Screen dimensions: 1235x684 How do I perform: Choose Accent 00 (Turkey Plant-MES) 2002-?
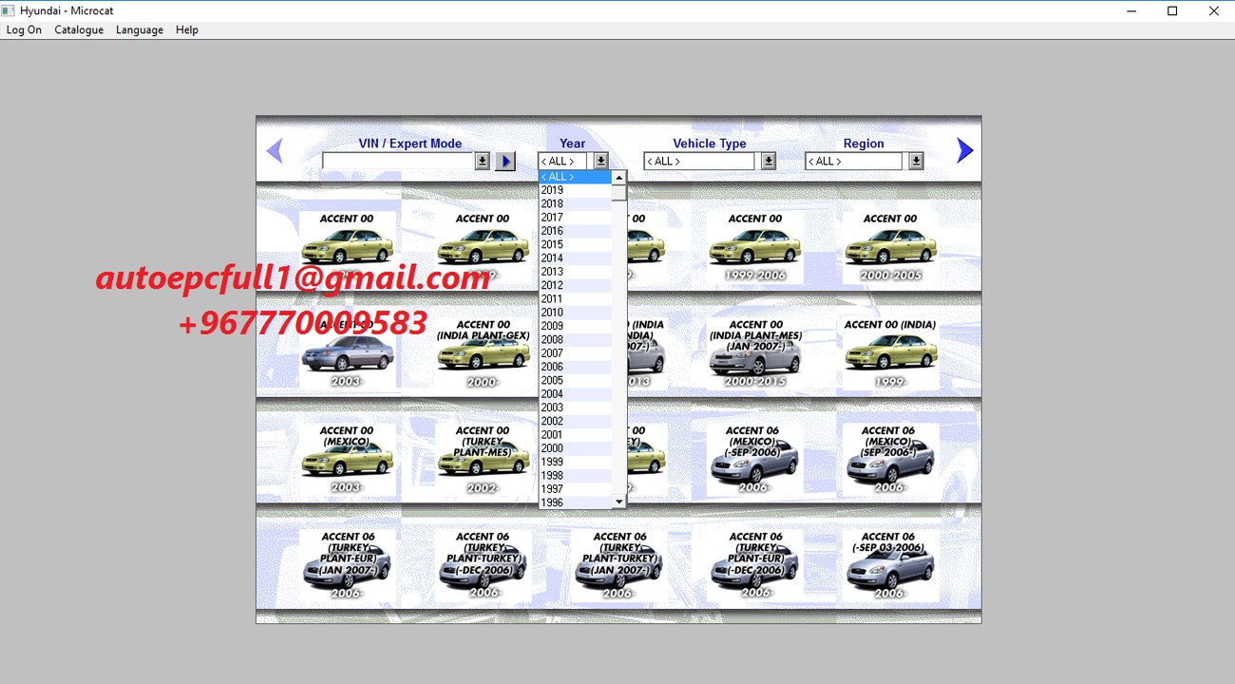(x=483, y=460)
